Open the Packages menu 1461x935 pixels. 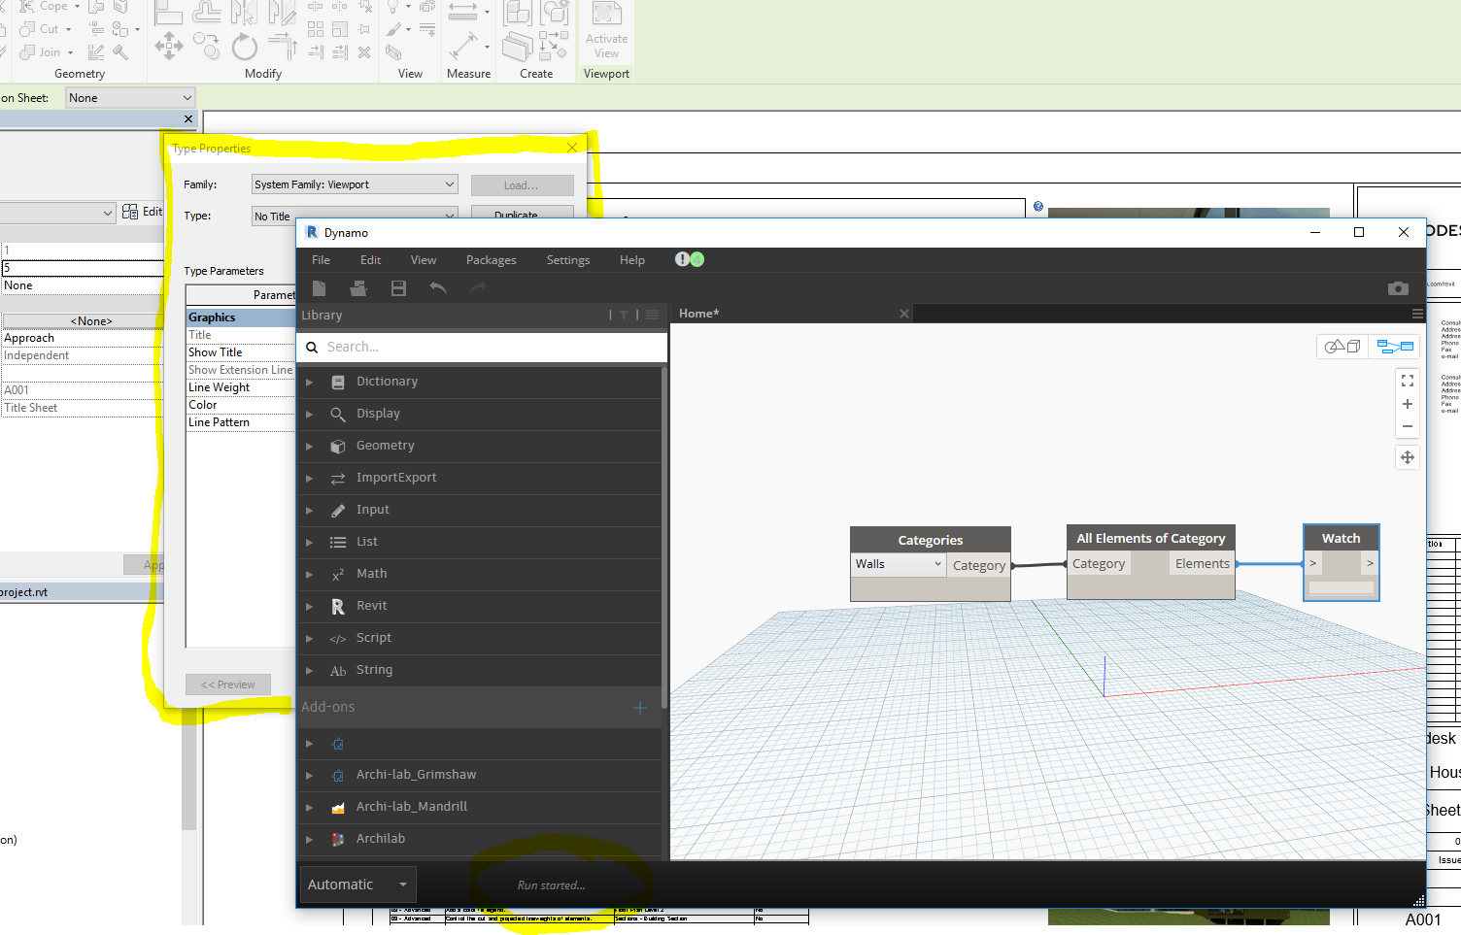tap(491, 259)
